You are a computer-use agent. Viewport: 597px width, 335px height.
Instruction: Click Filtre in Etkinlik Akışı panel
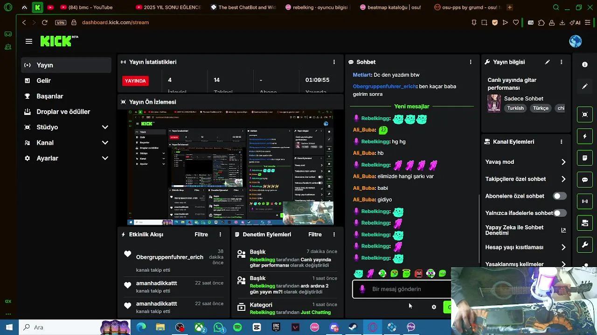pyautogui.click(x=201, y=234)
